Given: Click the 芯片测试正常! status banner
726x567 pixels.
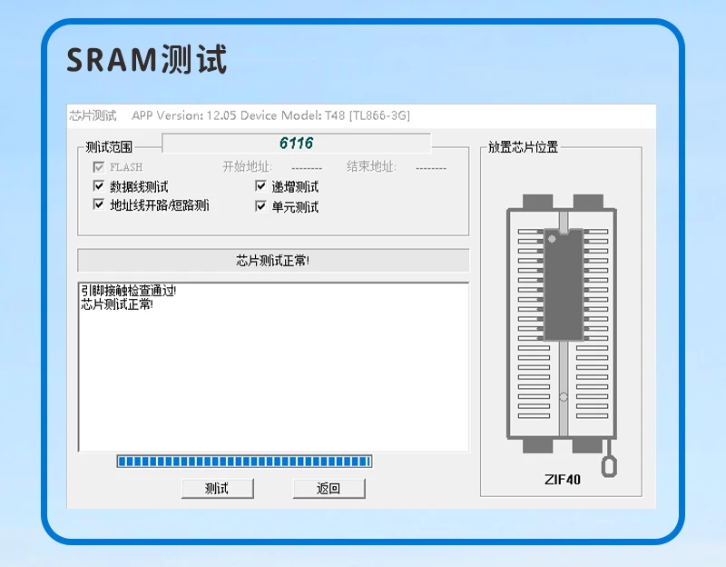Looking at the screenshot, I should [273, 261].
